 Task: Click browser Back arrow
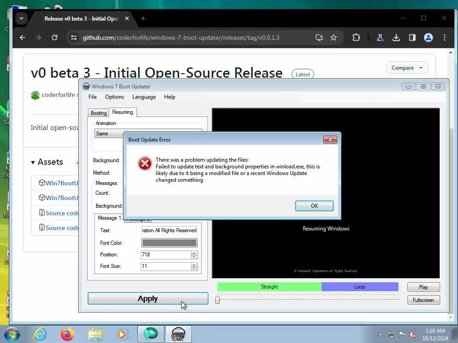[22, 38]
